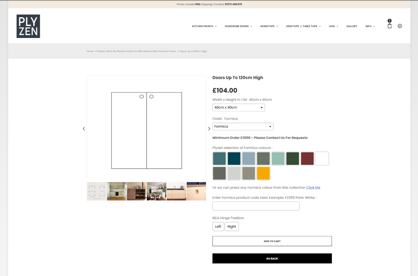Choose the mint green Formica swatch
The width and height of the screenshot is (418, 276).
(278, 159)
